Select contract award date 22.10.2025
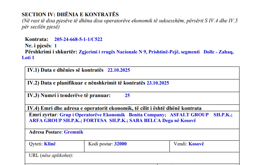263x165 pixels. 119,70
